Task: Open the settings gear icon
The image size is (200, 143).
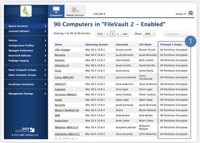Action: pyautogui.click(x=191, y=13)
